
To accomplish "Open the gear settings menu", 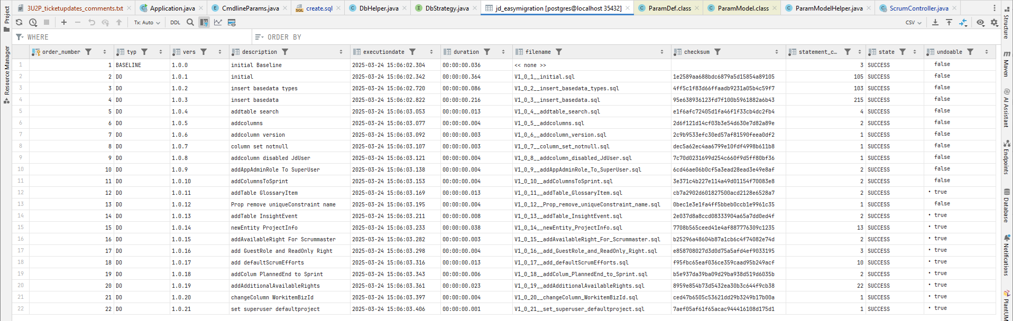I will (994, 22).
